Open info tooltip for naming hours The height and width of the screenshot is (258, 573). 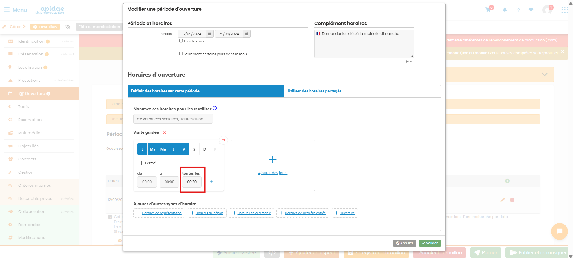click(215, 108)
